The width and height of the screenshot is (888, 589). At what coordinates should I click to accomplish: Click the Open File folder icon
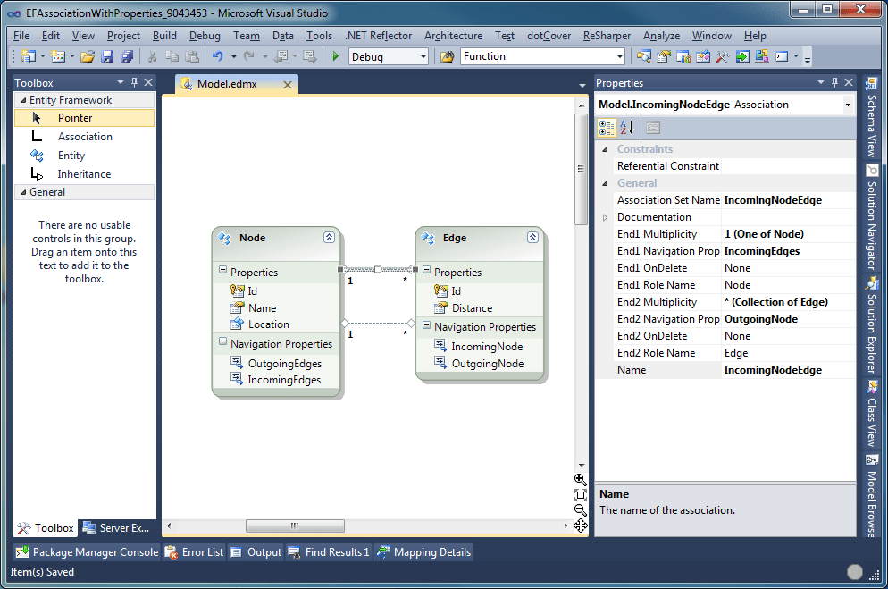[x=87, y=56]
